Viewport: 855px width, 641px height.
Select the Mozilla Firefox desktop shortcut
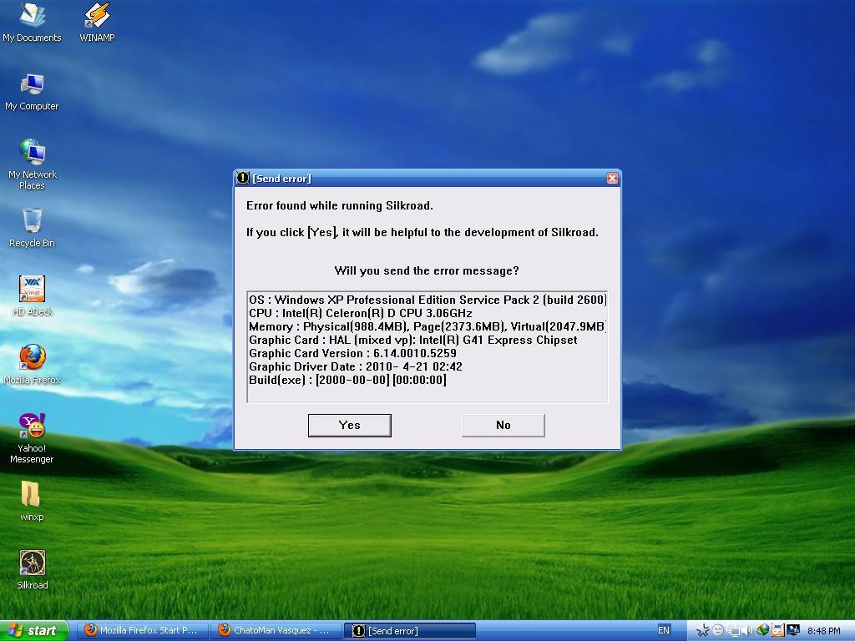33,365
